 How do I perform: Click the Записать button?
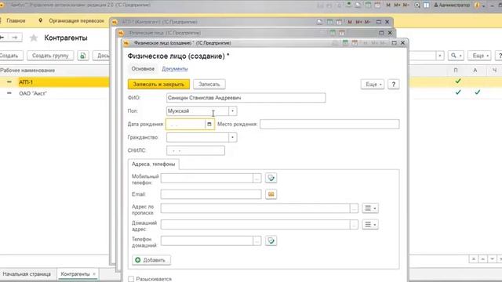click(209, 84)
